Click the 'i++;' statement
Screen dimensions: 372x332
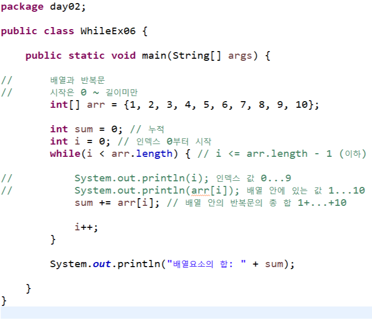click(x=86, y=227)
